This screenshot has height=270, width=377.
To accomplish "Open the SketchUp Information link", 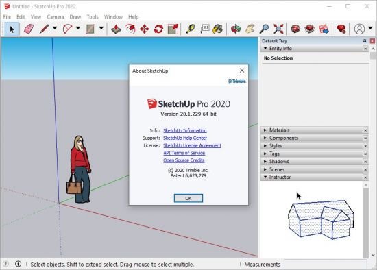I will pos(185,130).
